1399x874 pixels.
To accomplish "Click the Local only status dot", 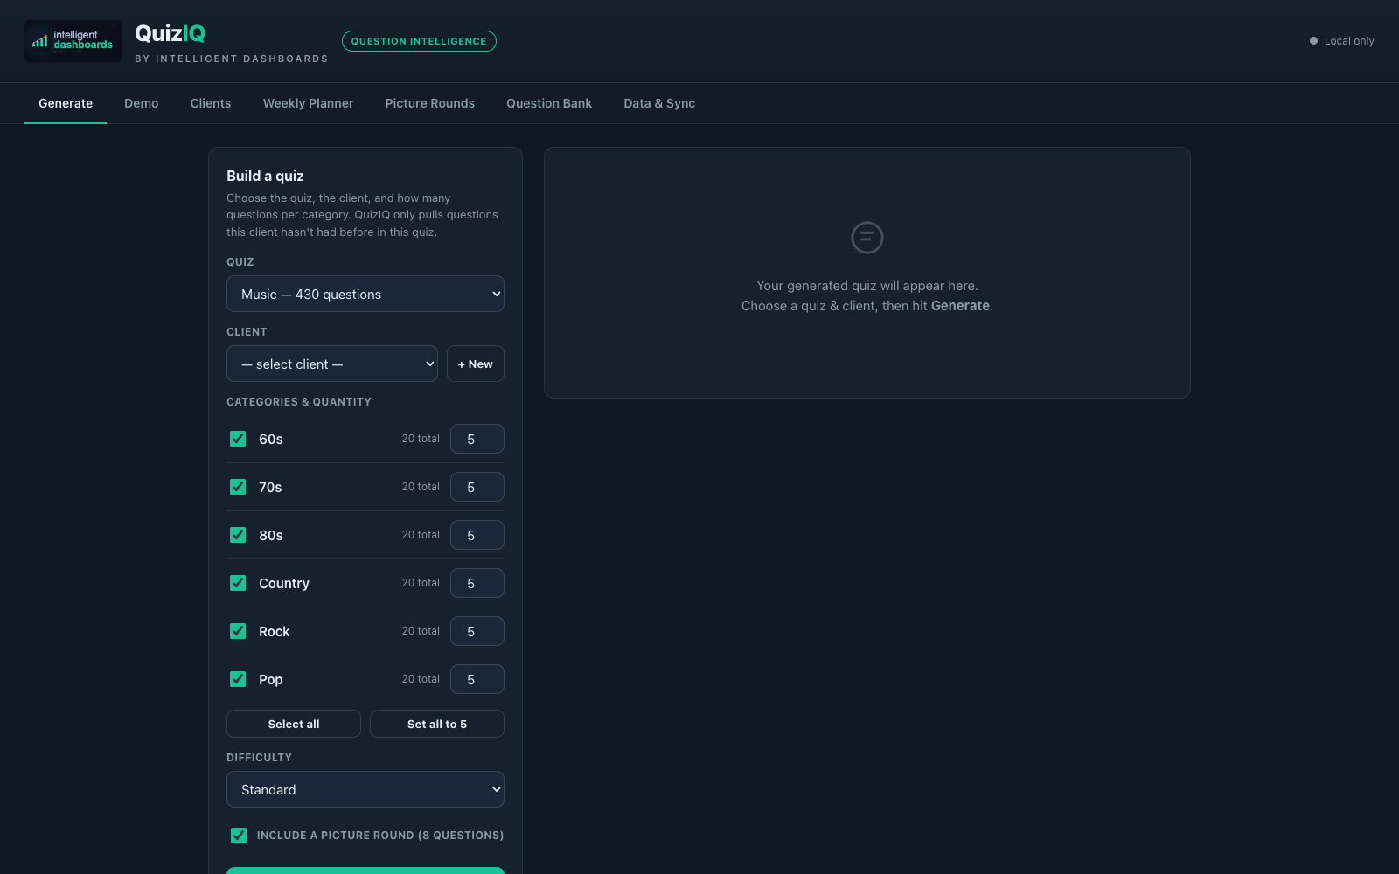I will point(1313,41).
